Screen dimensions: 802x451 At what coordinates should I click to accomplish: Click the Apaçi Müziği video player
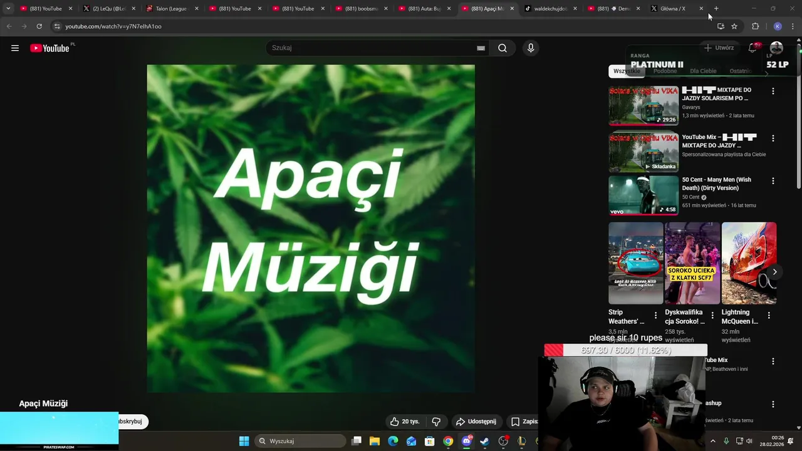311,229
